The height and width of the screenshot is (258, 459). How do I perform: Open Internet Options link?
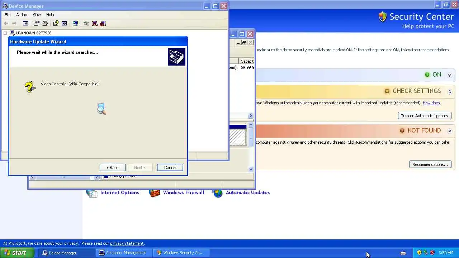pos(119,192)
